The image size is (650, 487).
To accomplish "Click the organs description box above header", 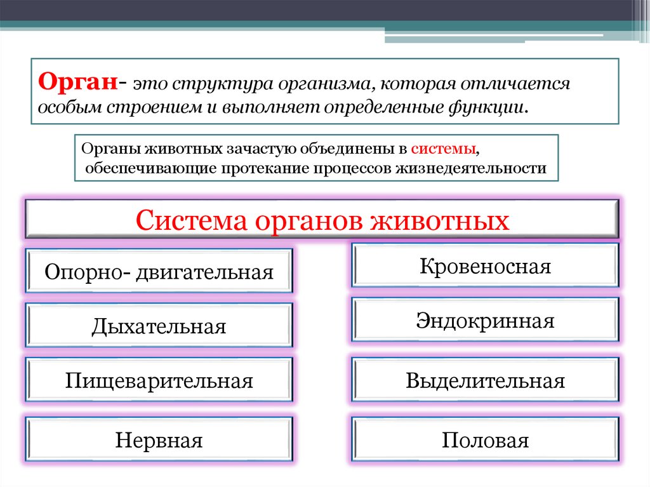I will point(316,158).
